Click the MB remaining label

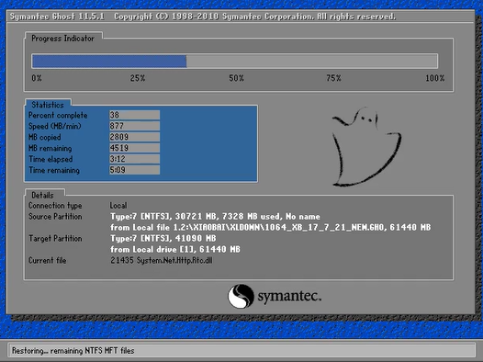(51, 148)
